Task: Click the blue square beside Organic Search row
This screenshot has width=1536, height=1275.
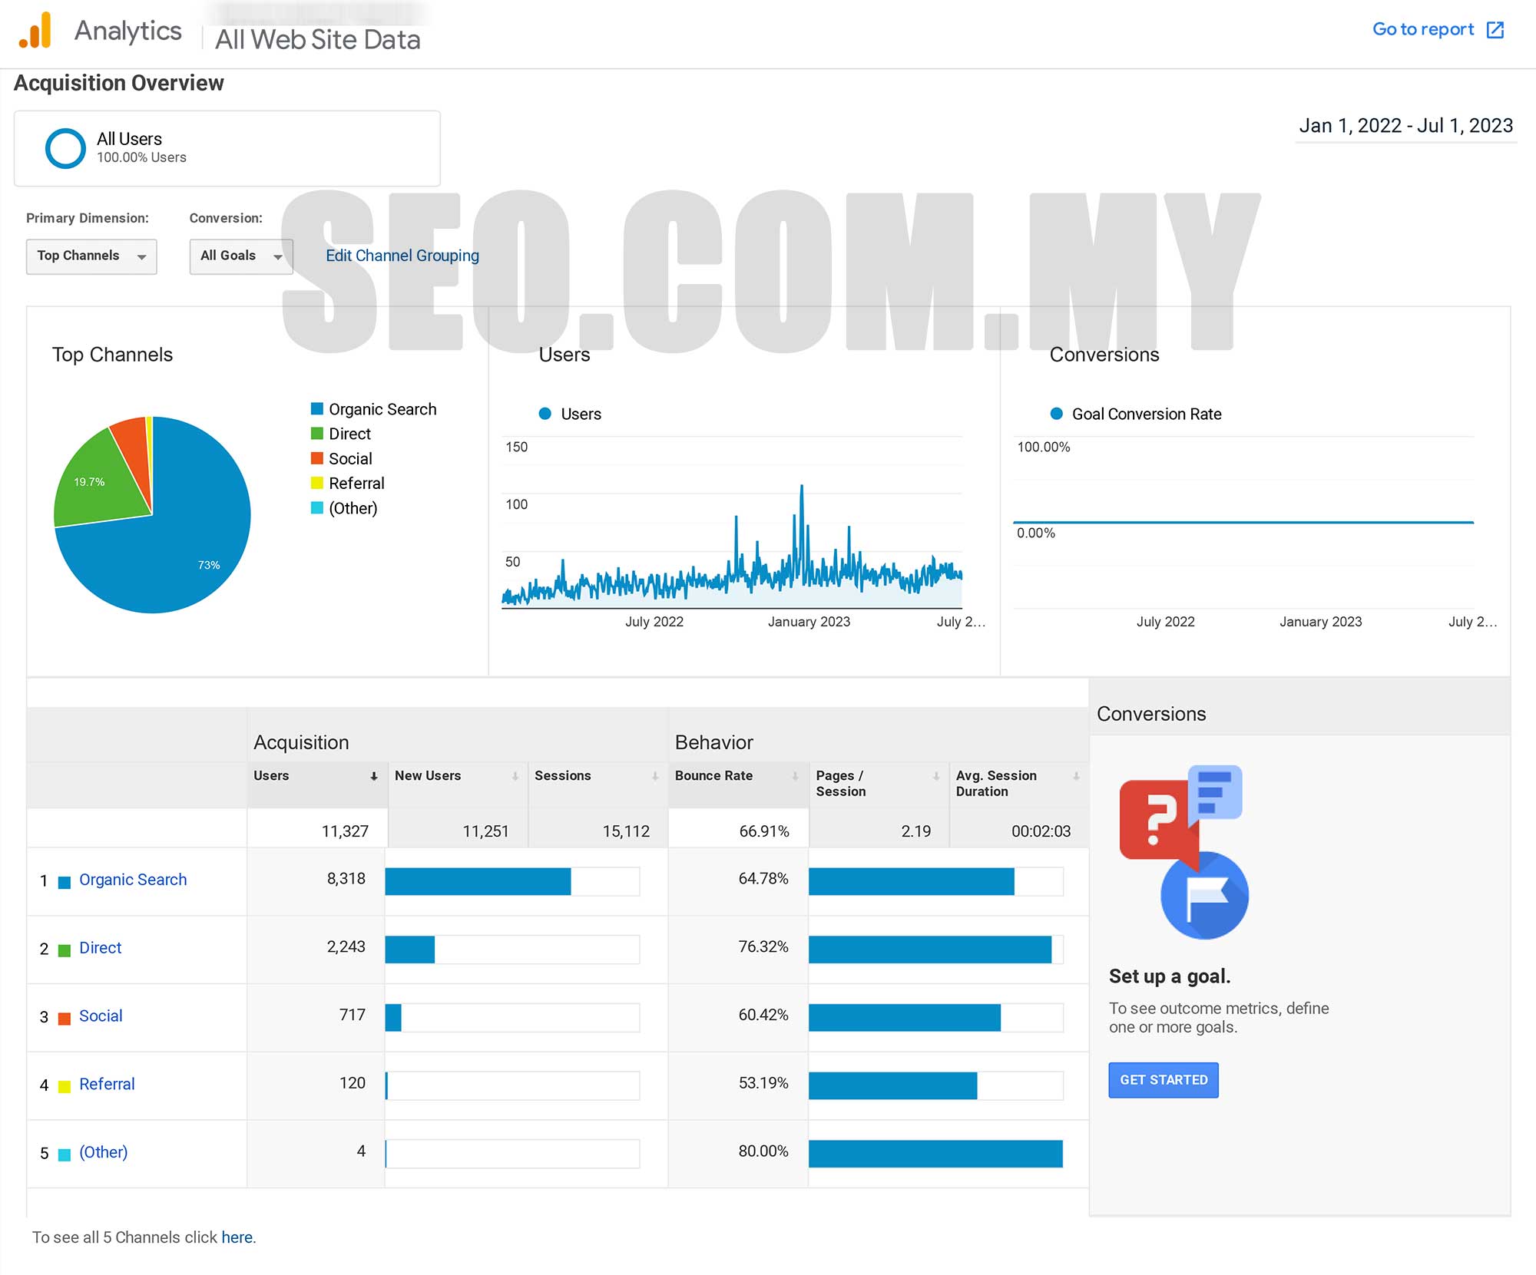Action: pos(65,882)
